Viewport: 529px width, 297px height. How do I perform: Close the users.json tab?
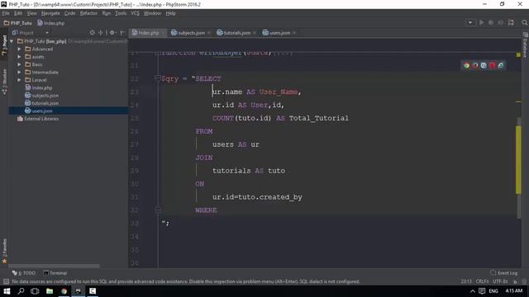pos(294,33)
